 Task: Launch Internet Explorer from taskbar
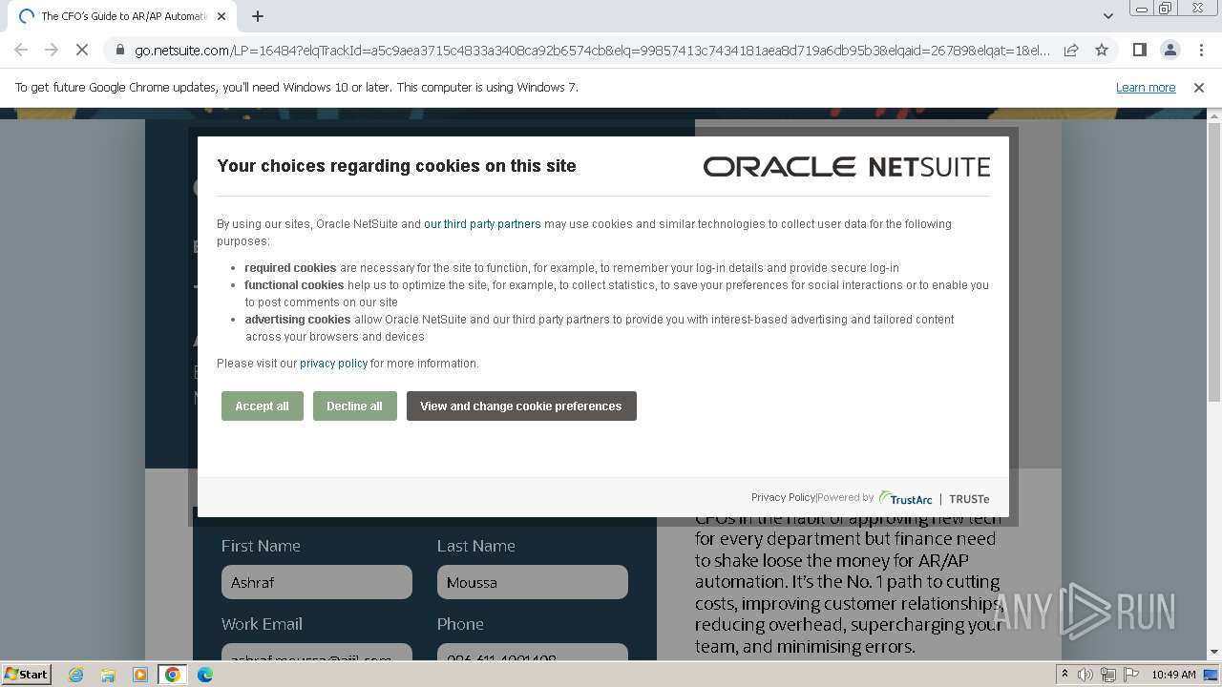tap(76, 675)
